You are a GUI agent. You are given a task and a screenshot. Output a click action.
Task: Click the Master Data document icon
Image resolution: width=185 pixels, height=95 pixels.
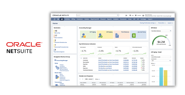pos(57,77)
